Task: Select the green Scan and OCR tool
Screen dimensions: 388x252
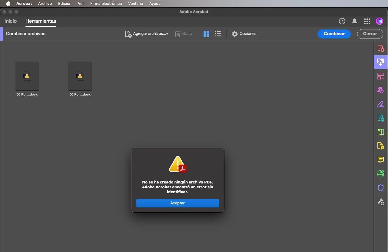Action: point(381,174)
